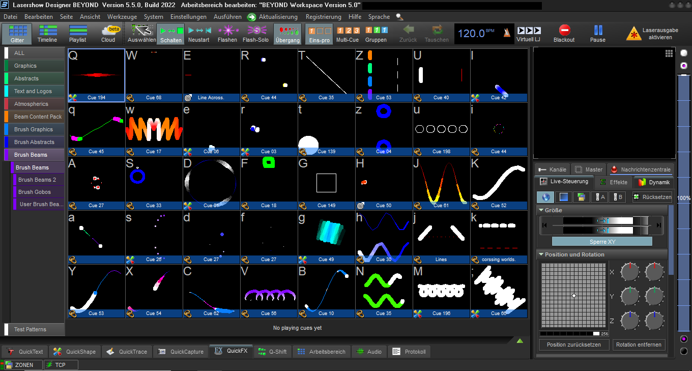Switch to Timeline view in the toolbar
Viewport: 692px width, 371px height.
coord(47,34)
